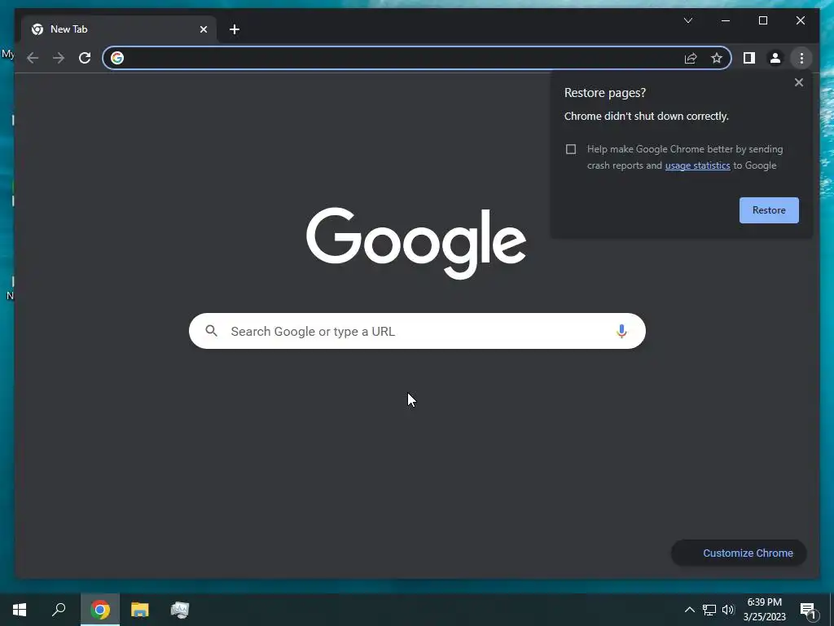Focus the Search Google or type a URL box
The width and height of the screenshot is (834, 626).
point(417,331)
